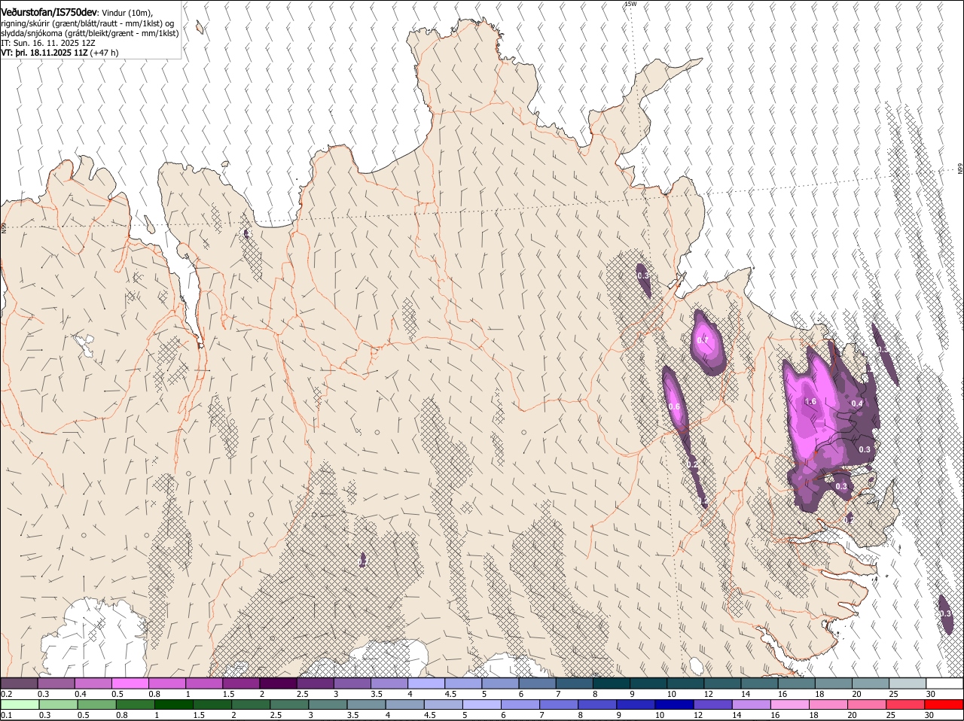Click the 1.5–2 snowfall scale swatch
Viewport: 964px width, 721px height.
point(241,683)
